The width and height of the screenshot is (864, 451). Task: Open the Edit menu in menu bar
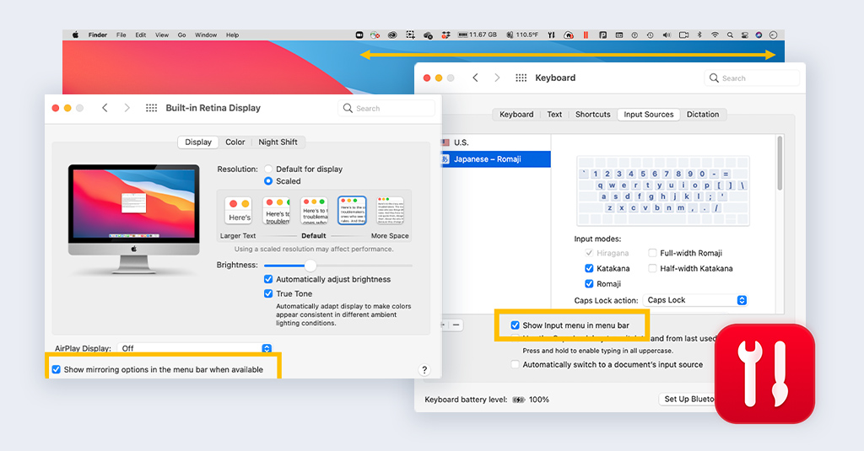point(141,35)
